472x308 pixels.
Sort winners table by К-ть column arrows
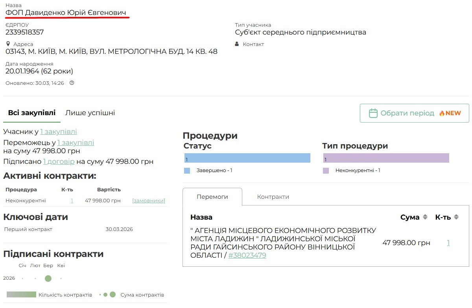coord(456,217)
